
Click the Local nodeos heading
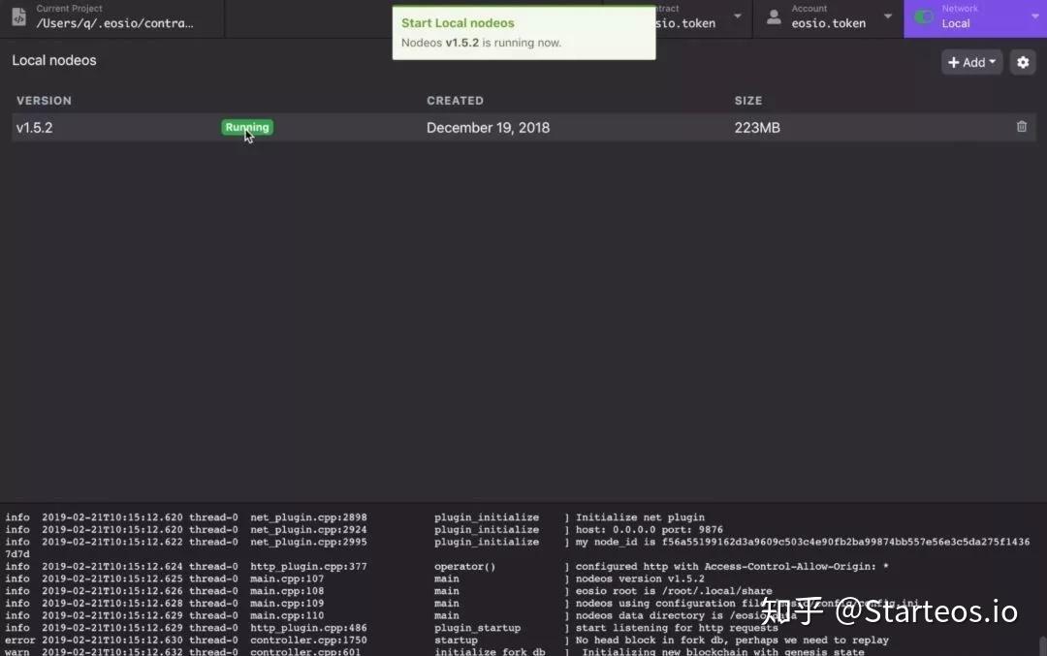[x=53, y=60]
